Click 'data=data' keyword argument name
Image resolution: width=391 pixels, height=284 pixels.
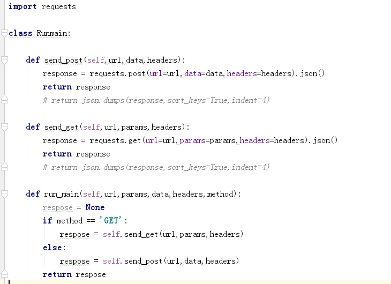pos(193,73)
